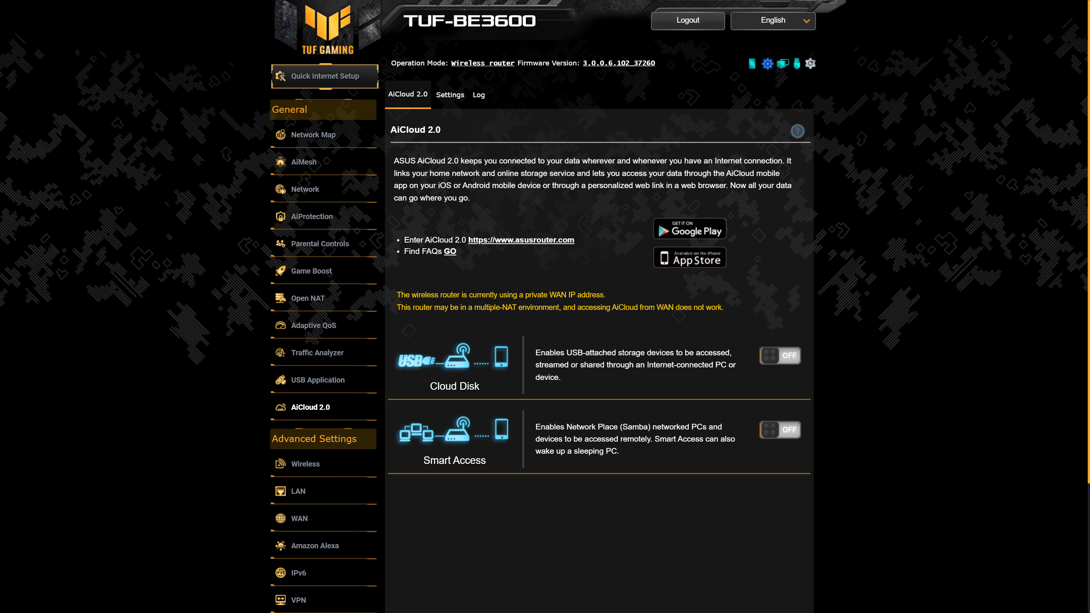Toggle the Smart Access OFF switch
Image resolution: width=1090 pixels, height=613 pixels.
(779, 429)
